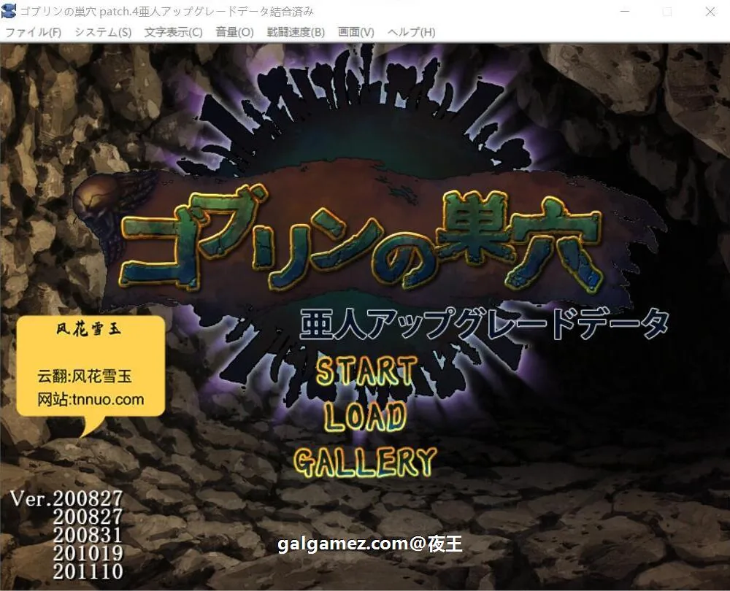Maximize the game window

[667, 11]
